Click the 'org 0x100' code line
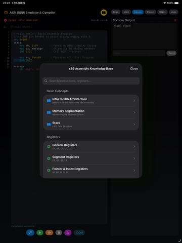 pyautogui.click(x=20, y=39)
